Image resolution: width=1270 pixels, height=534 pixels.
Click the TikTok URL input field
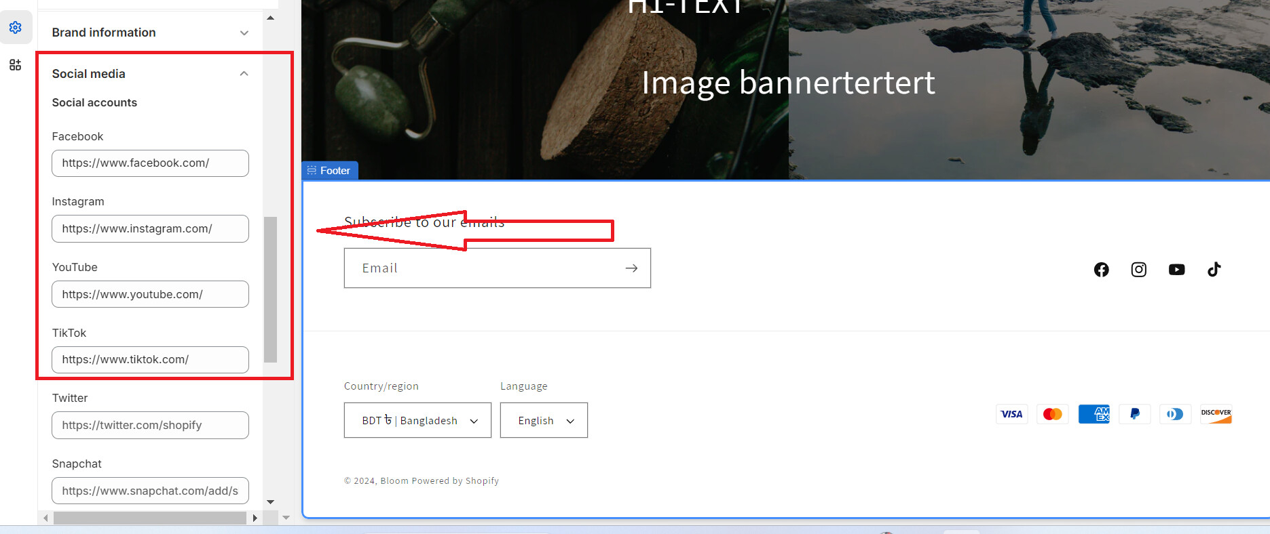pyautogui.click(x=150, y=360)
